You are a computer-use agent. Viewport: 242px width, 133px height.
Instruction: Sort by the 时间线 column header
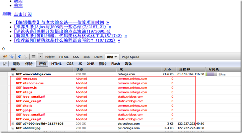[223, 70]
